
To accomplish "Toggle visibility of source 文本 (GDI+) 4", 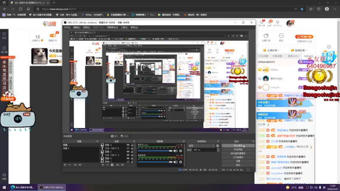I will point(128,155).
